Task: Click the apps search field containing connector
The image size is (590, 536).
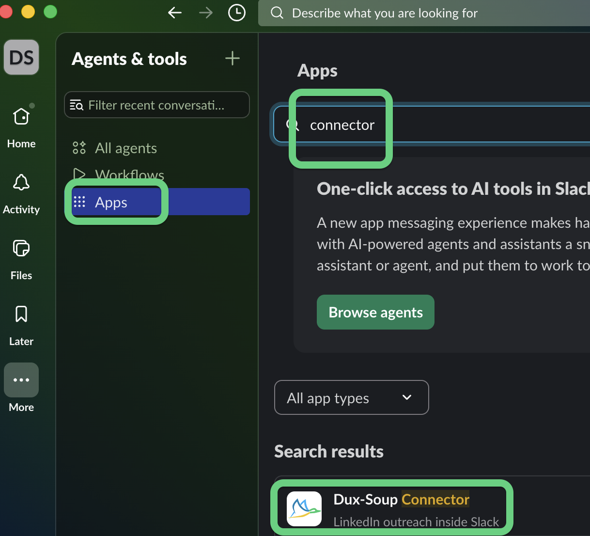Action: click(x=432, y=125)
